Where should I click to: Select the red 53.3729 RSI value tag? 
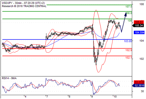point(139,82)
